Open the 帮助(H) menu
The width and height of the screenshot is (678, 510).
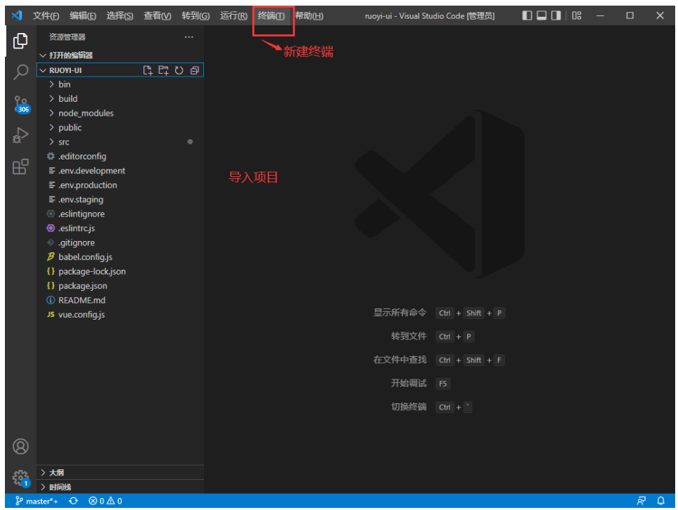309,16
